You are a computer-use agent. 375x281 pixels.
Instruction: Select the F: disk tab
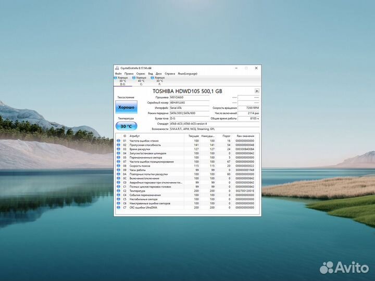point(159,81)
